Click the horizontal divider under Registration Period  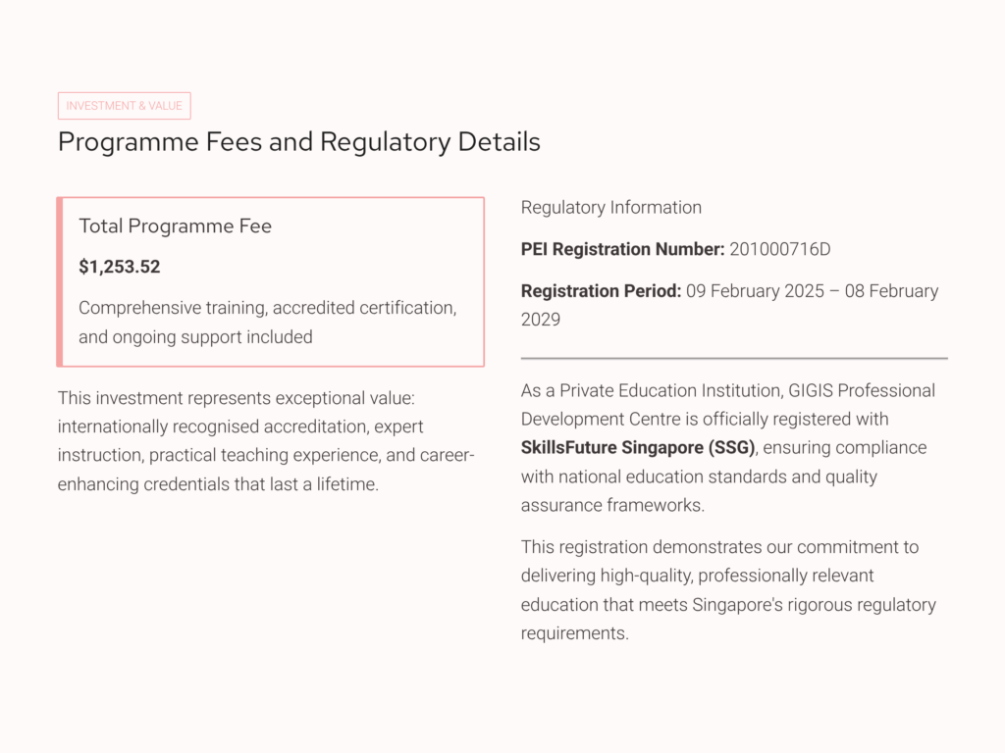pyautogui.click(x=733, y=358)
